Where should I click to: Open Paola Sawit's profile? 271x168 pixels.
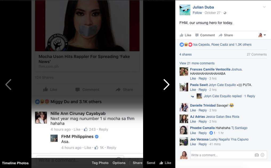tap(199, 85)
